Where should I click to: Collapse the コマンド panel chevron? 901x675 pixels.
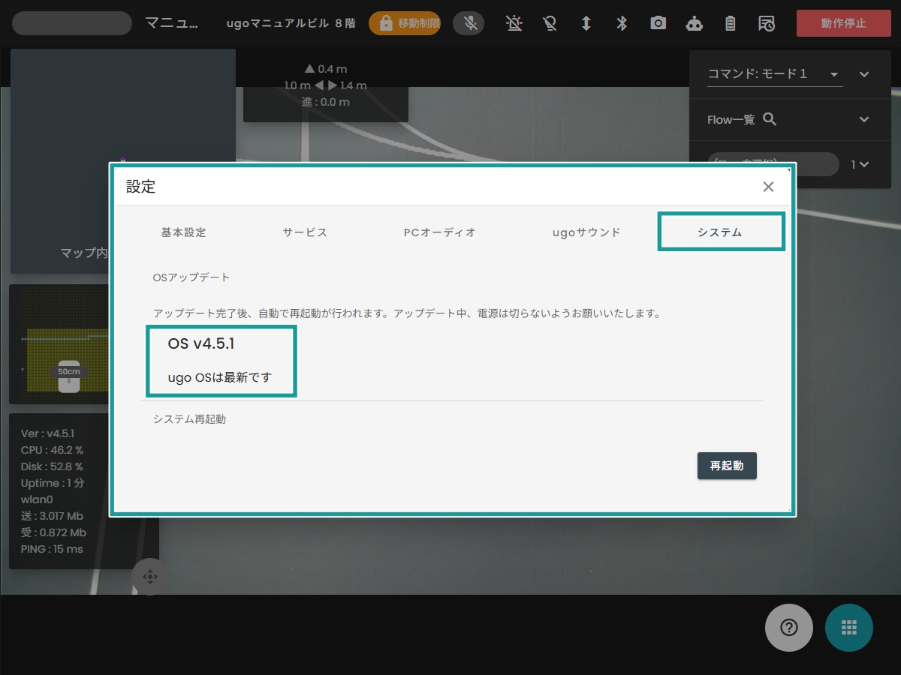864,74
